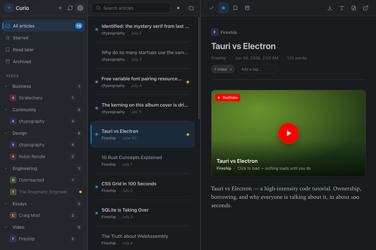Click the article list scrollbar
The width and height of the screenshot is (376, 250).
click(199, 68)
